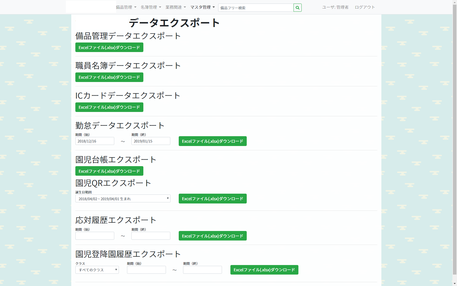This screenshot has height=286, width=457.
Task: Click the ユーザ: 管理者 link
Action: (x=335, y=7)
